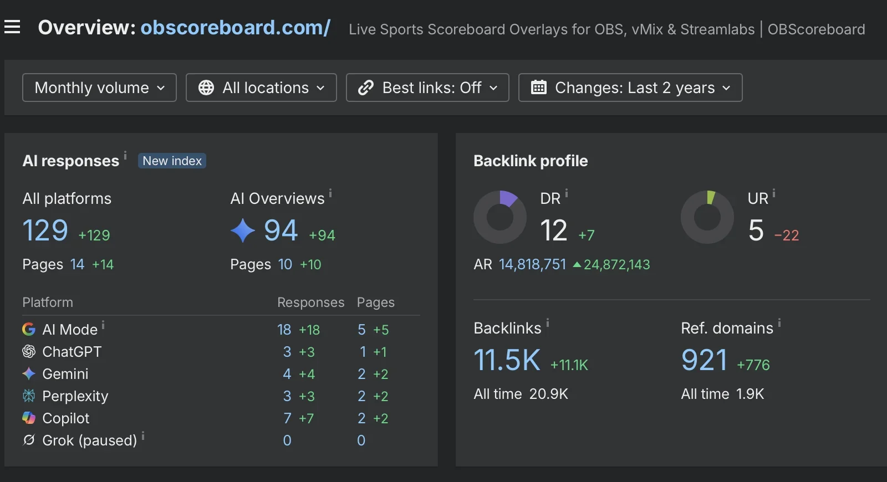Open the 921 referring domains report
This screenshot has width=887, height=482.
pyautogui.click(x=704, y=360)
